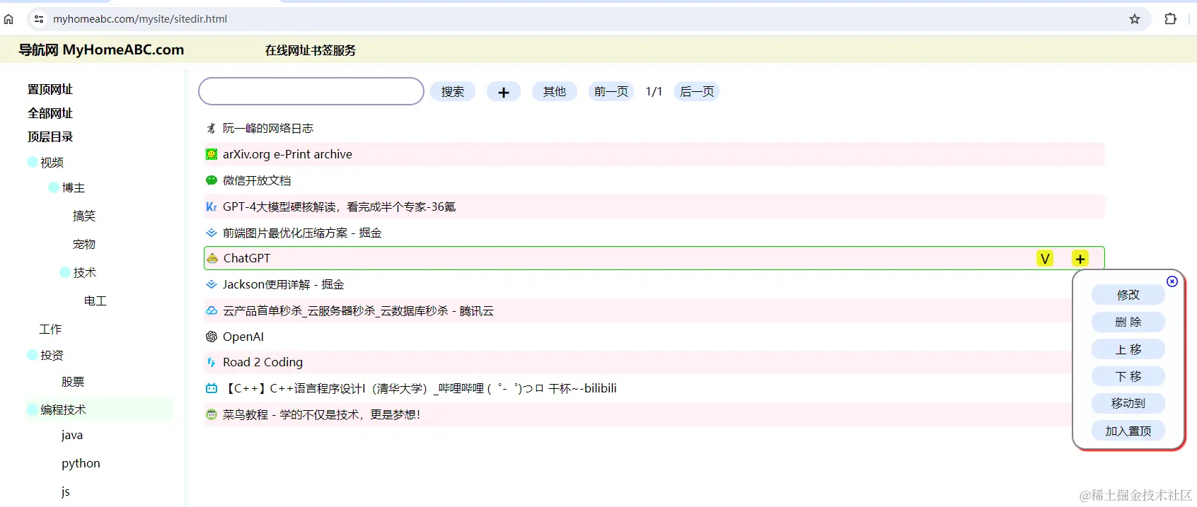
Task: Click the 腾讯云 cloud favicon
Action: 211,310
